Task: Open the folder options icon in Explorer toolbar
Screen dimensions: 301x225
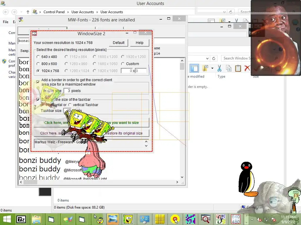Action: point(205,68)
